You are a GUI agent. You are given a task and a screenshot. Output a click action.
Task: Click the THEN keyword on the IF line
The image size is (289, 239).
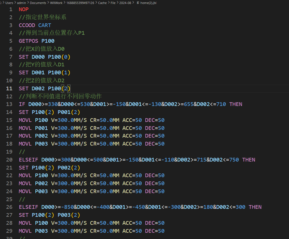tap(235, 104)
